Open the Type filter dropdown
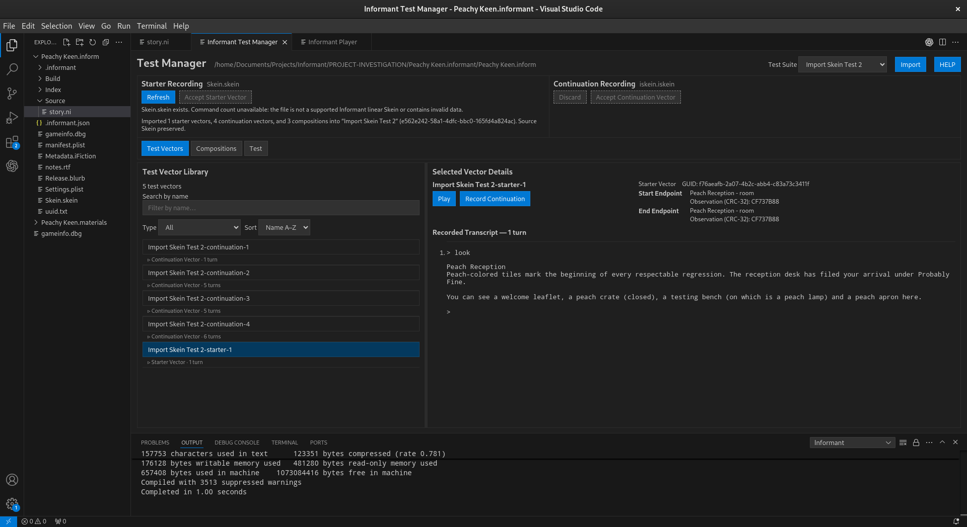 pyautogui.click(x=199, y=227)
